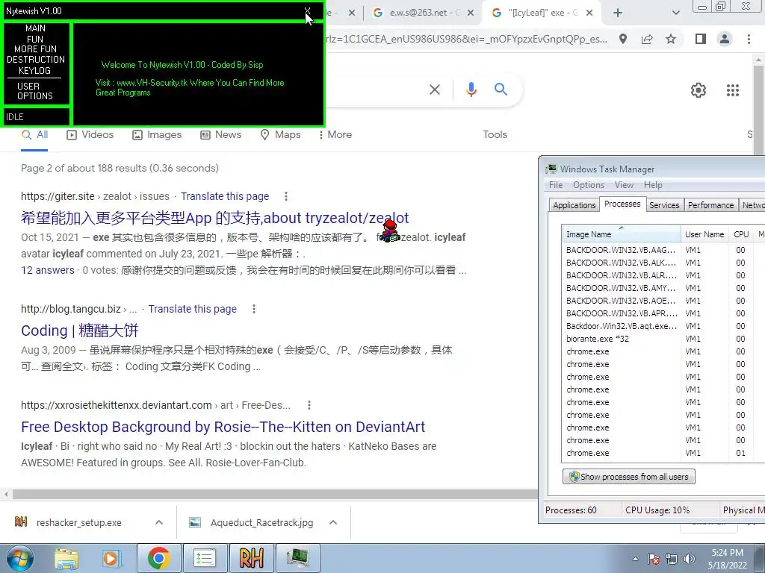Click Task Manager taskbar icon
This screenshot has width=765, height=573.
298,559
